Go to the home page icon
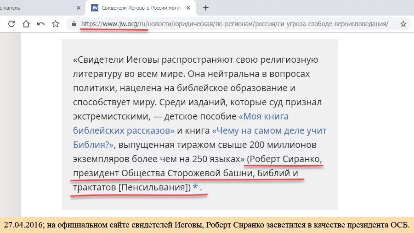 coord(26,24)
